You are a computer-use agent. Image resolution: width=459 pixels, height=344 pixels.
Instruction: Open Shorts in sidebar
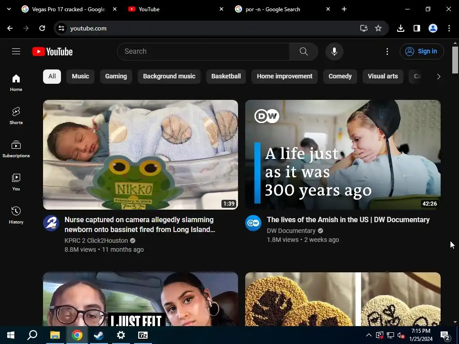pos(16,116)
